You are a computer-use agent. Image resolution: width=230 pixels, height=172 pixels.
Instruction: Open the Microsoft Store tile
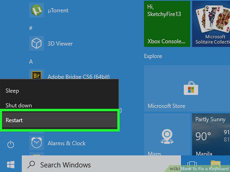point(187,89)
